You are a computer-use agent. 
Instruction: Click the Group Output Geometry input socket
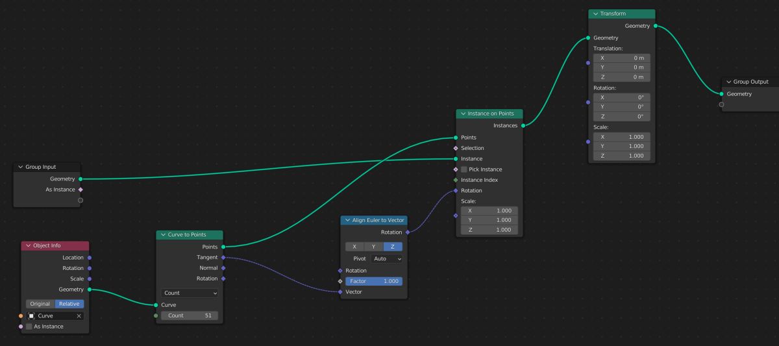721,94
